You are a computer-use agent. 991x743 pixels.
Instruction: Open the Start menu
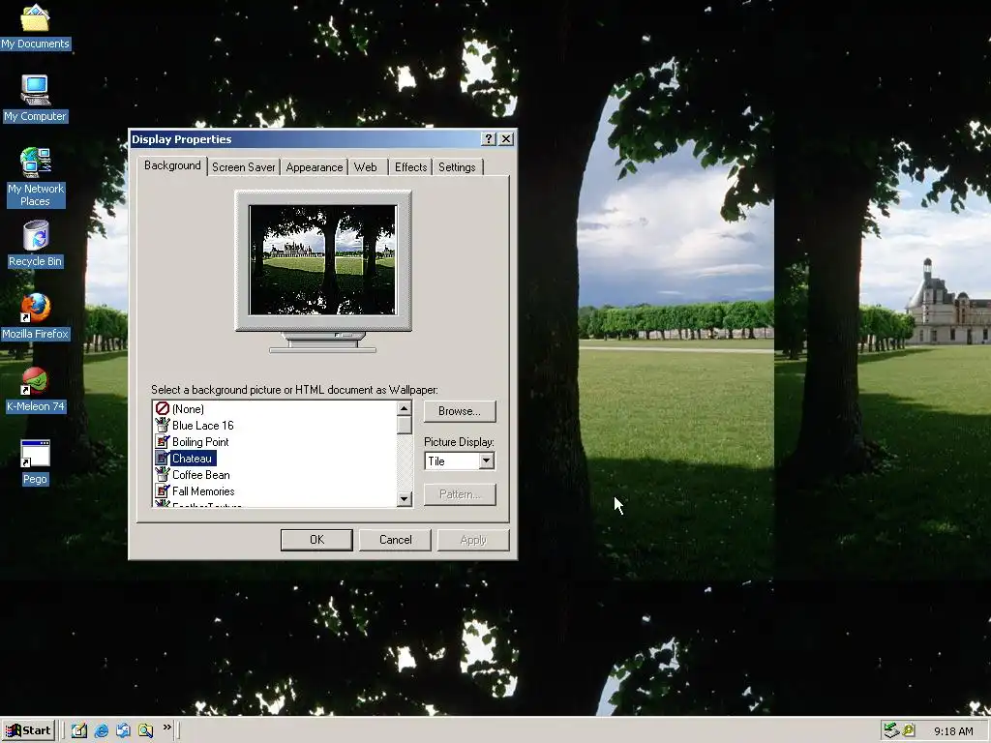pos(28,730)
